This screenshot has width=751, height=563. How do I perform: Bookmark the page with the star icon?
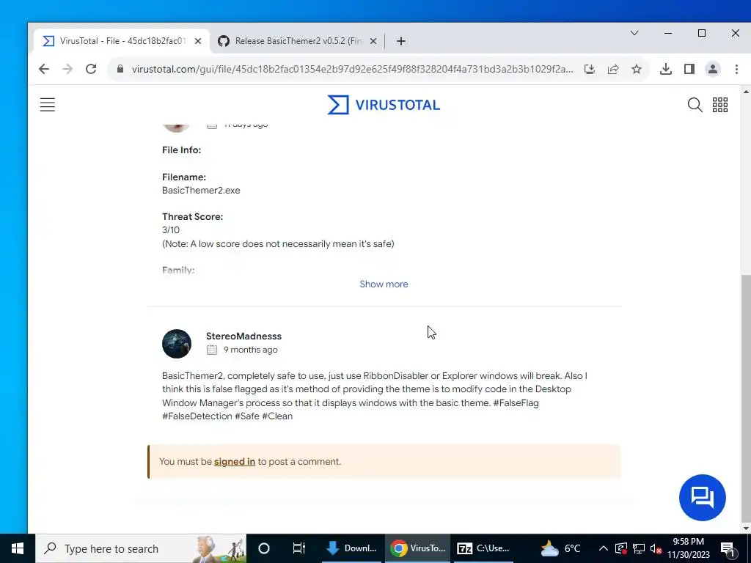click(x=637, y=70)
